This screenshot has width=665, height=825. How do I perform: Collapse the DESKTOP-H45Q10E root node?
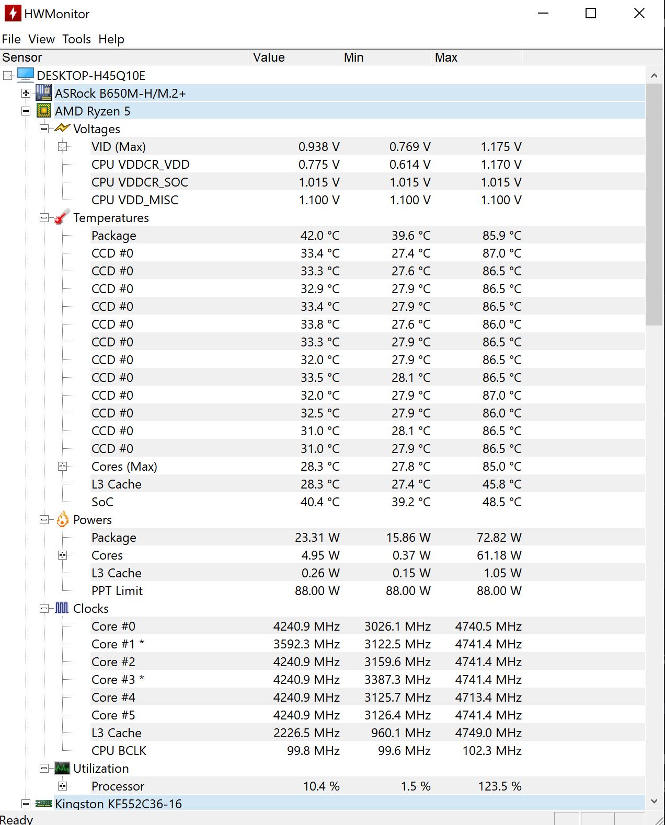(7, 76)
